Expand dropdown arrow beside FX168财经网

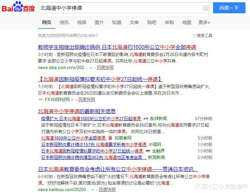pyautogui.click(x=72, y=100)
